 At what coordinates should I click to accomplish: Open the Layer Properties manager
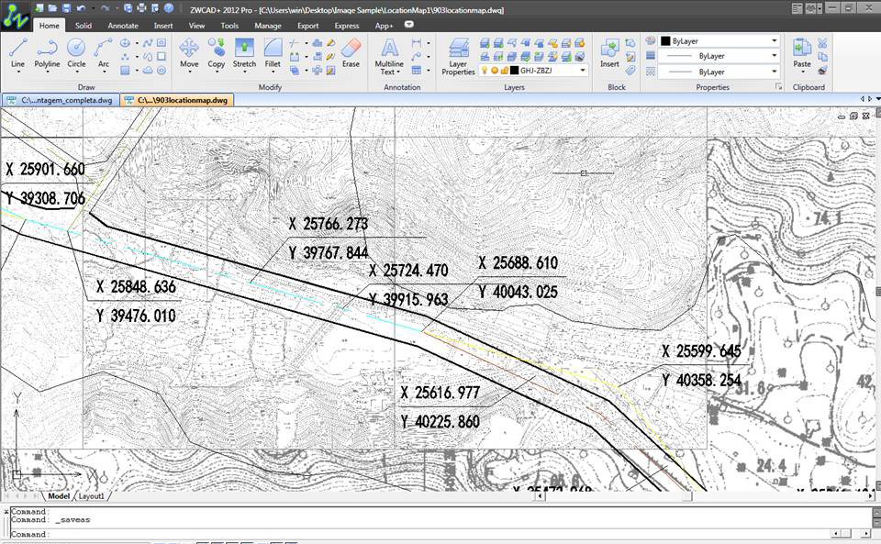pyautogui.click(x=458, y=55)
